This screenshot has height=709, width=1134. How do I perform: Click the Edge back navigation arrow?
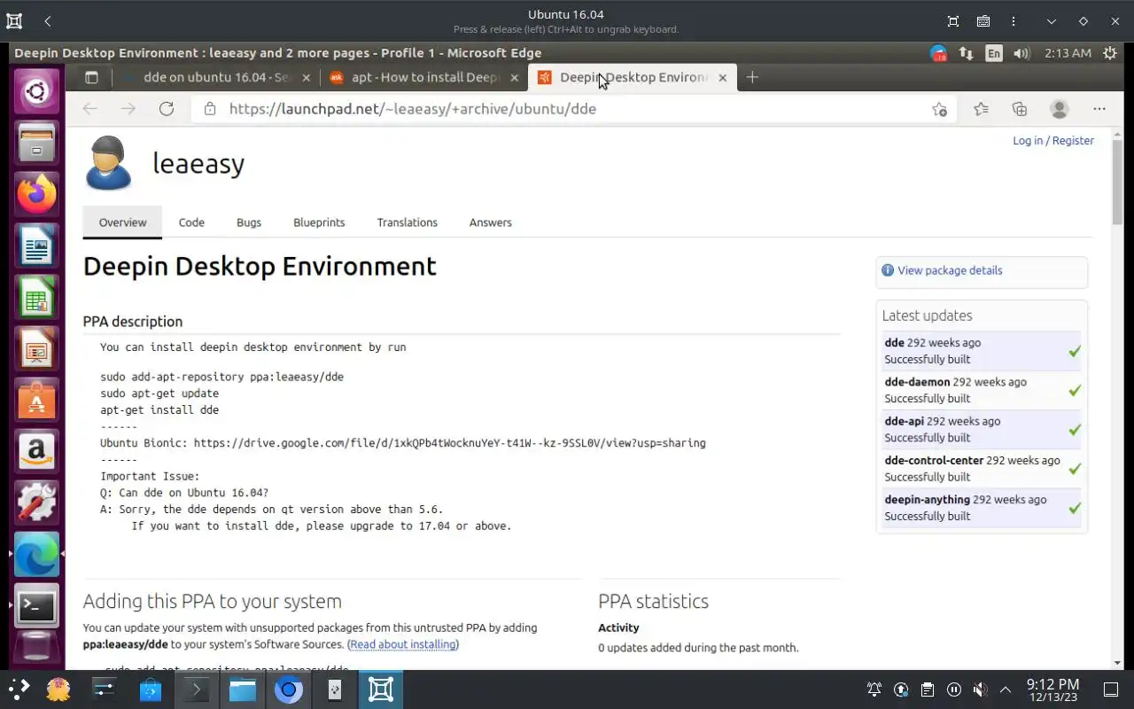point(89,109)
